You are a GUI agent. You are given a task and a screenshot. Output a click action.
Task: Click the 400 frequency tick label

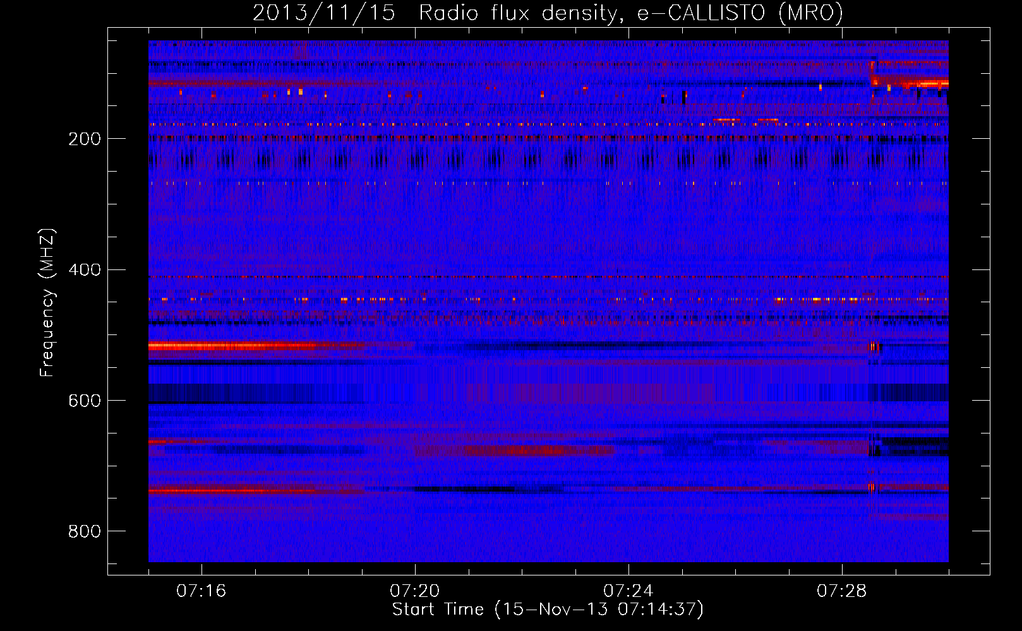(85, 270)
